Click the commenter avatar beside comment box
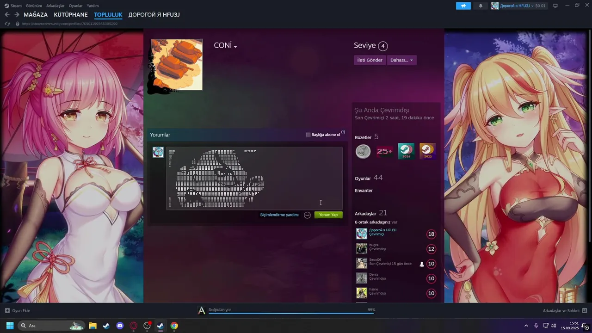The width and height of the screenshot is (592, 333). click(158, 153)
